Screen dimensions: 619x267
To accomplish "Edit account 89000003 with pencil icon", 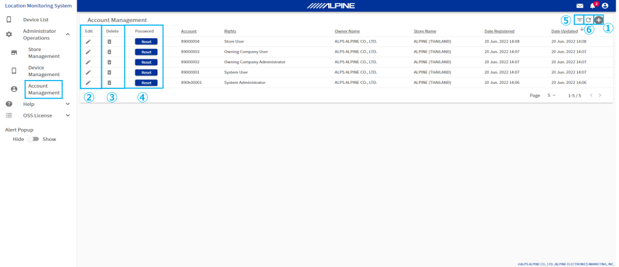I will click(88, 52).
